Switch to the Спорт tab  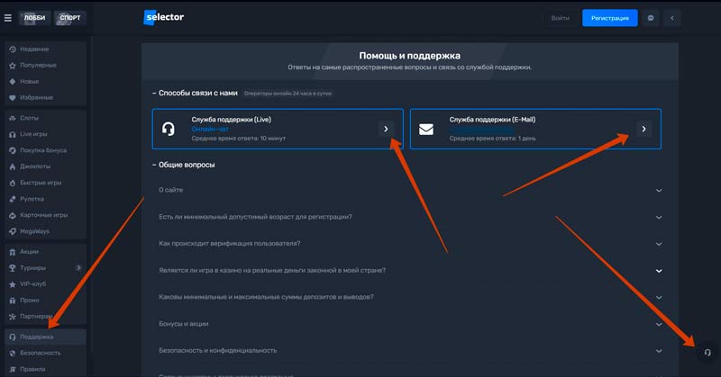[x=69, y=17]
